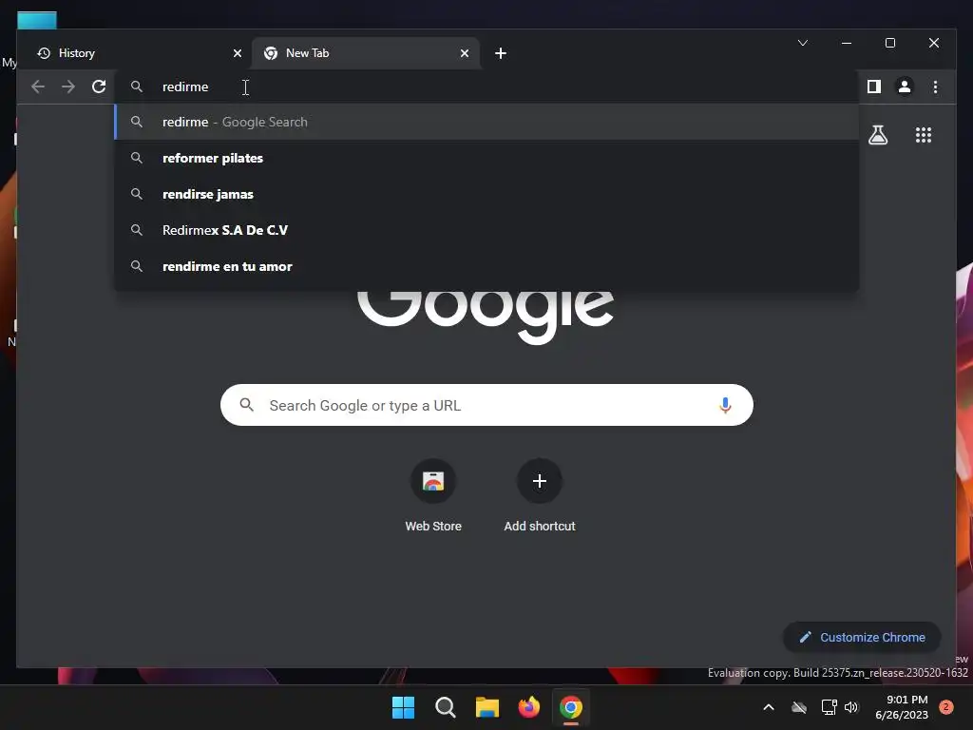
Task: Open the notification badge showing 2
Action: pyautogui.click(x=945, y=707)
